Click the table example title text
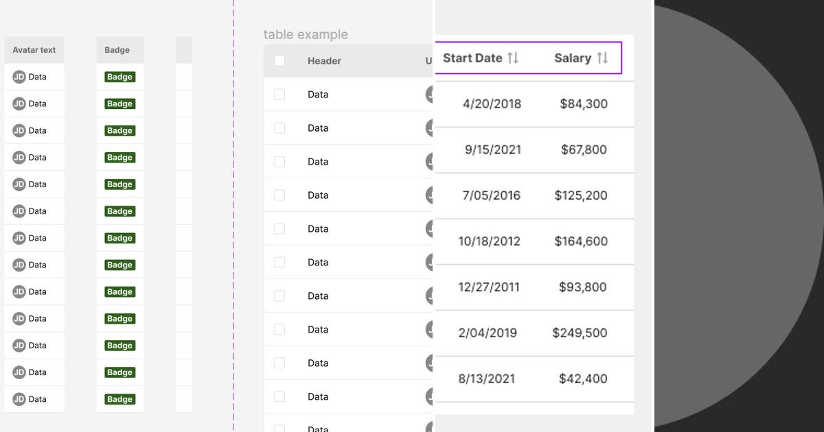824x432 pixels. 306,34
